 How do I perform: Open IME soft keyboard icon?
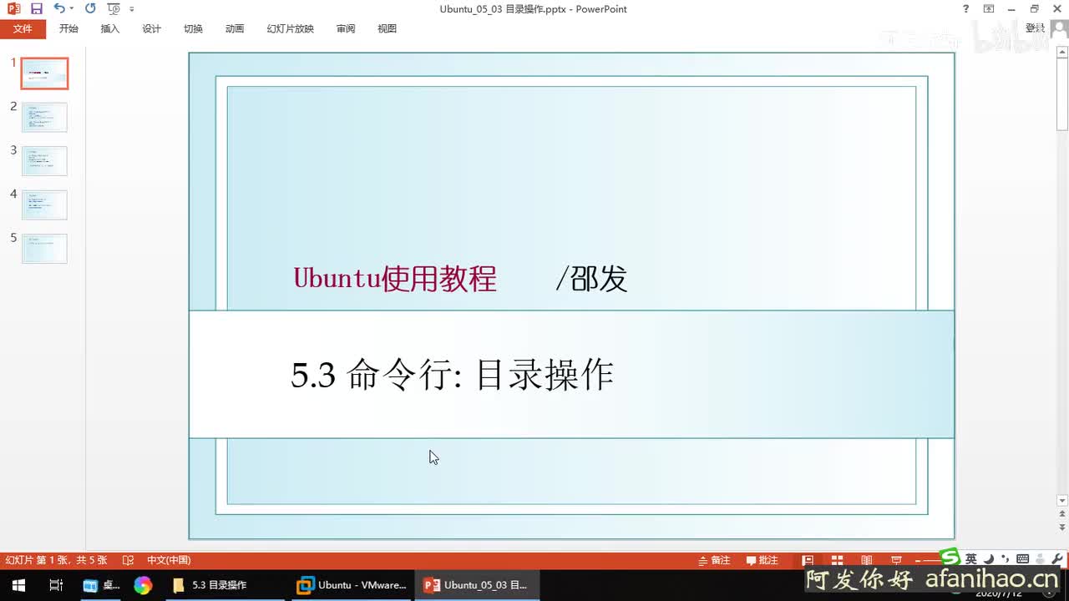tap(1022, 558)
